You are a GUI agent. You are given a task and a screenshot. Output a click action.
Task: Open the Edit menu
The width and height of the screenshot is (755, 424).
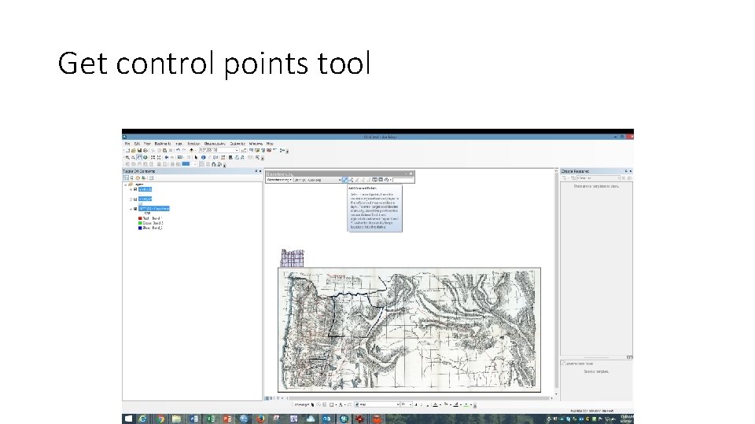point(137,144)
